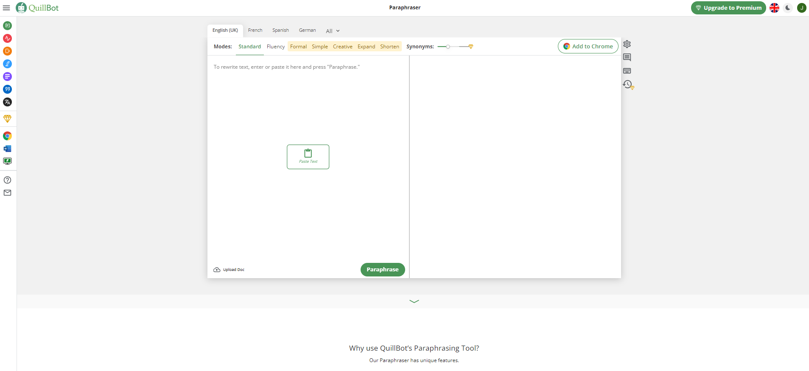
Task: Select Creative premium mode
Action: tap(343, 47)
